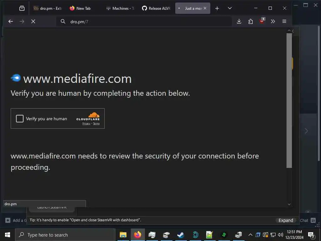Click the green dollar sign taskbar app
The image size is (321, 241).
click(224, 235)
